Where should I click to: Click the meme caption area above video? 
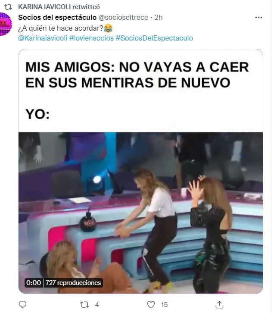click(x=140, y=91)
